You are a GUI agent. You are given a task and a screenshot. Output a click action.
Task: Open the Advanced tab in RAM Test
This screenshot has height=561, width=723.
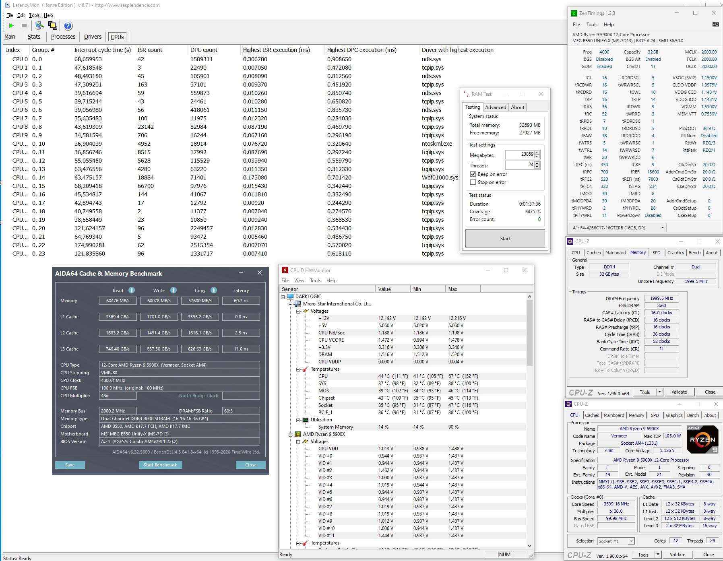click(x=495, y=107)
